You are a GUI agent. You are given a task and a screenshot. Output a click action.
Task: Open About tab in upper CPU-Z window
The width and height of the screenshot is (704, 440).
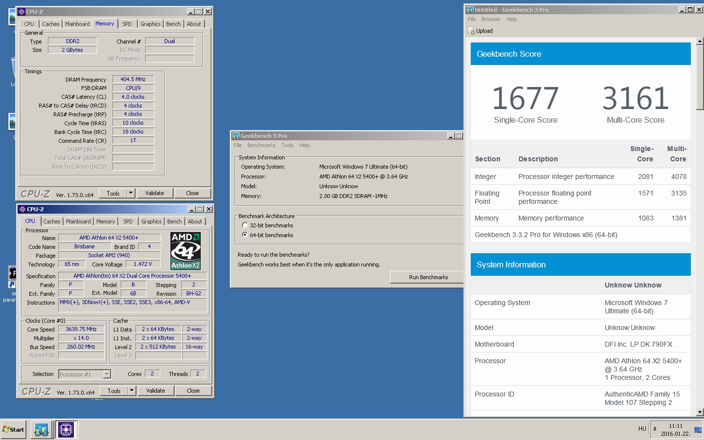click(x=194, y=24)
